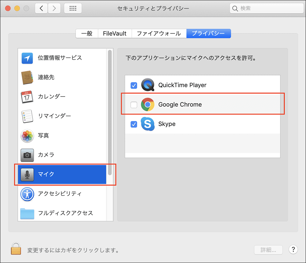306x263 pixels.
Task: Select マイク label in the list
Action: point(46,174)
